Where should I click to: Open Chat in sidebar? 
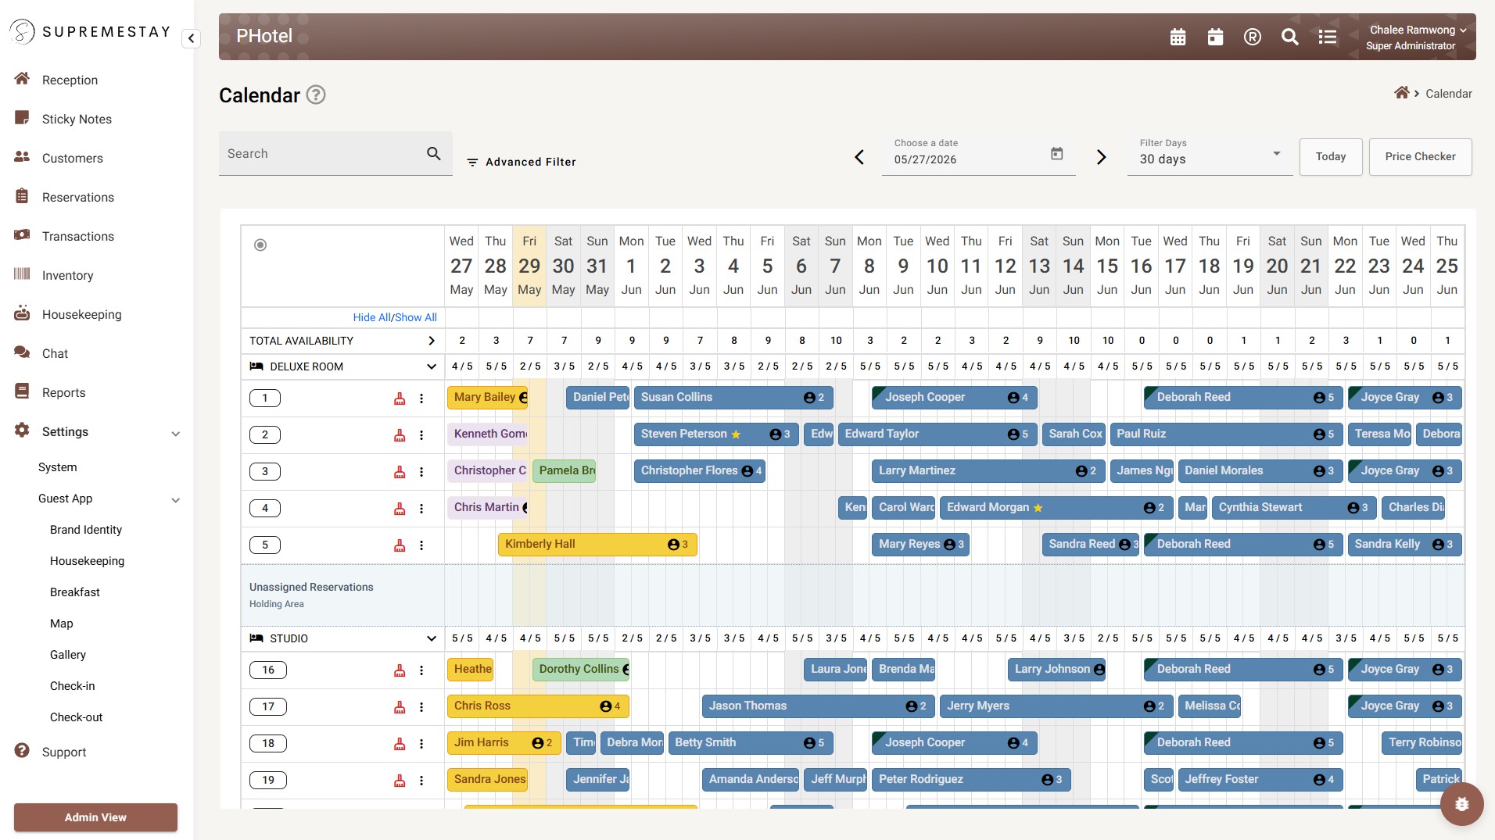(x=55, y=353)
